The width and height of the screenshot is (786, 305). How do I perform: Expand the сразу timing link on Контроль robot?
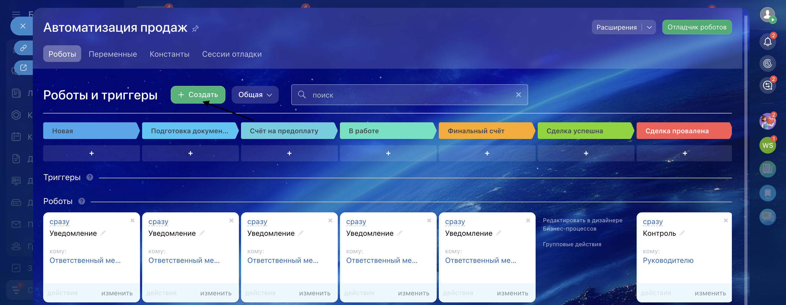(653, 222)
